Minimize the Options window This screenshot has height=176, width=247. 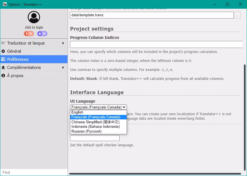click(215, 4)
